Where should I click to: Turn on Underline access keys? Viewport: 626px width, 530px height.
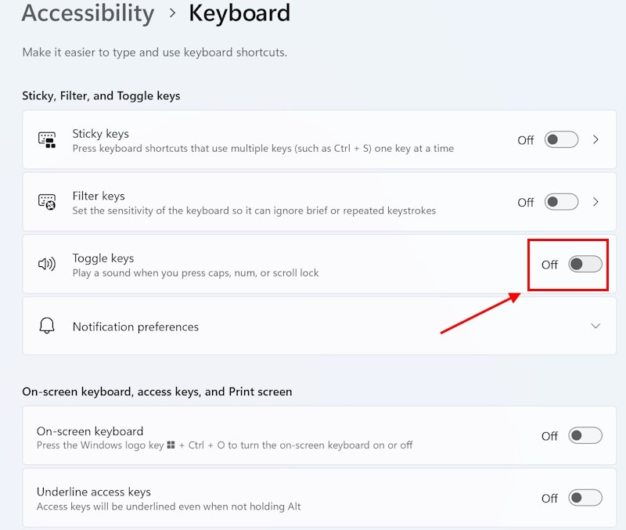point(585,498)
